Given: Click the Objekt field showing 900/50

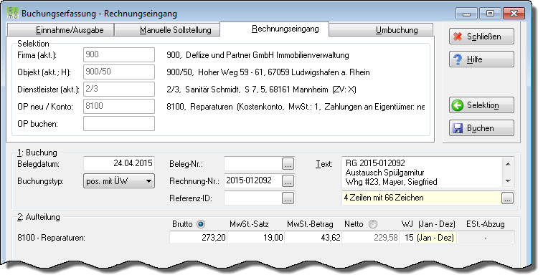Looking at the screenshot, I should click(119, 72).
